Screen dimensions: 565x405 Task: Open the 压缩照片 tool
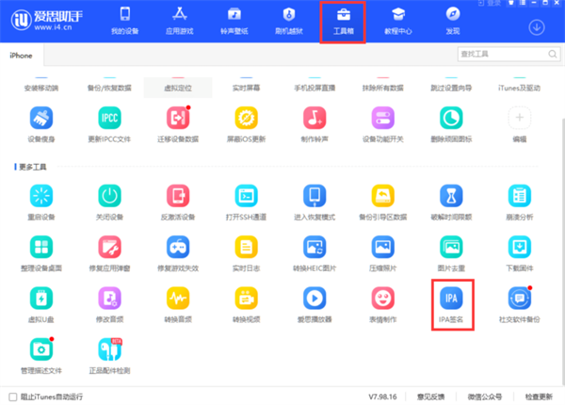382,247
